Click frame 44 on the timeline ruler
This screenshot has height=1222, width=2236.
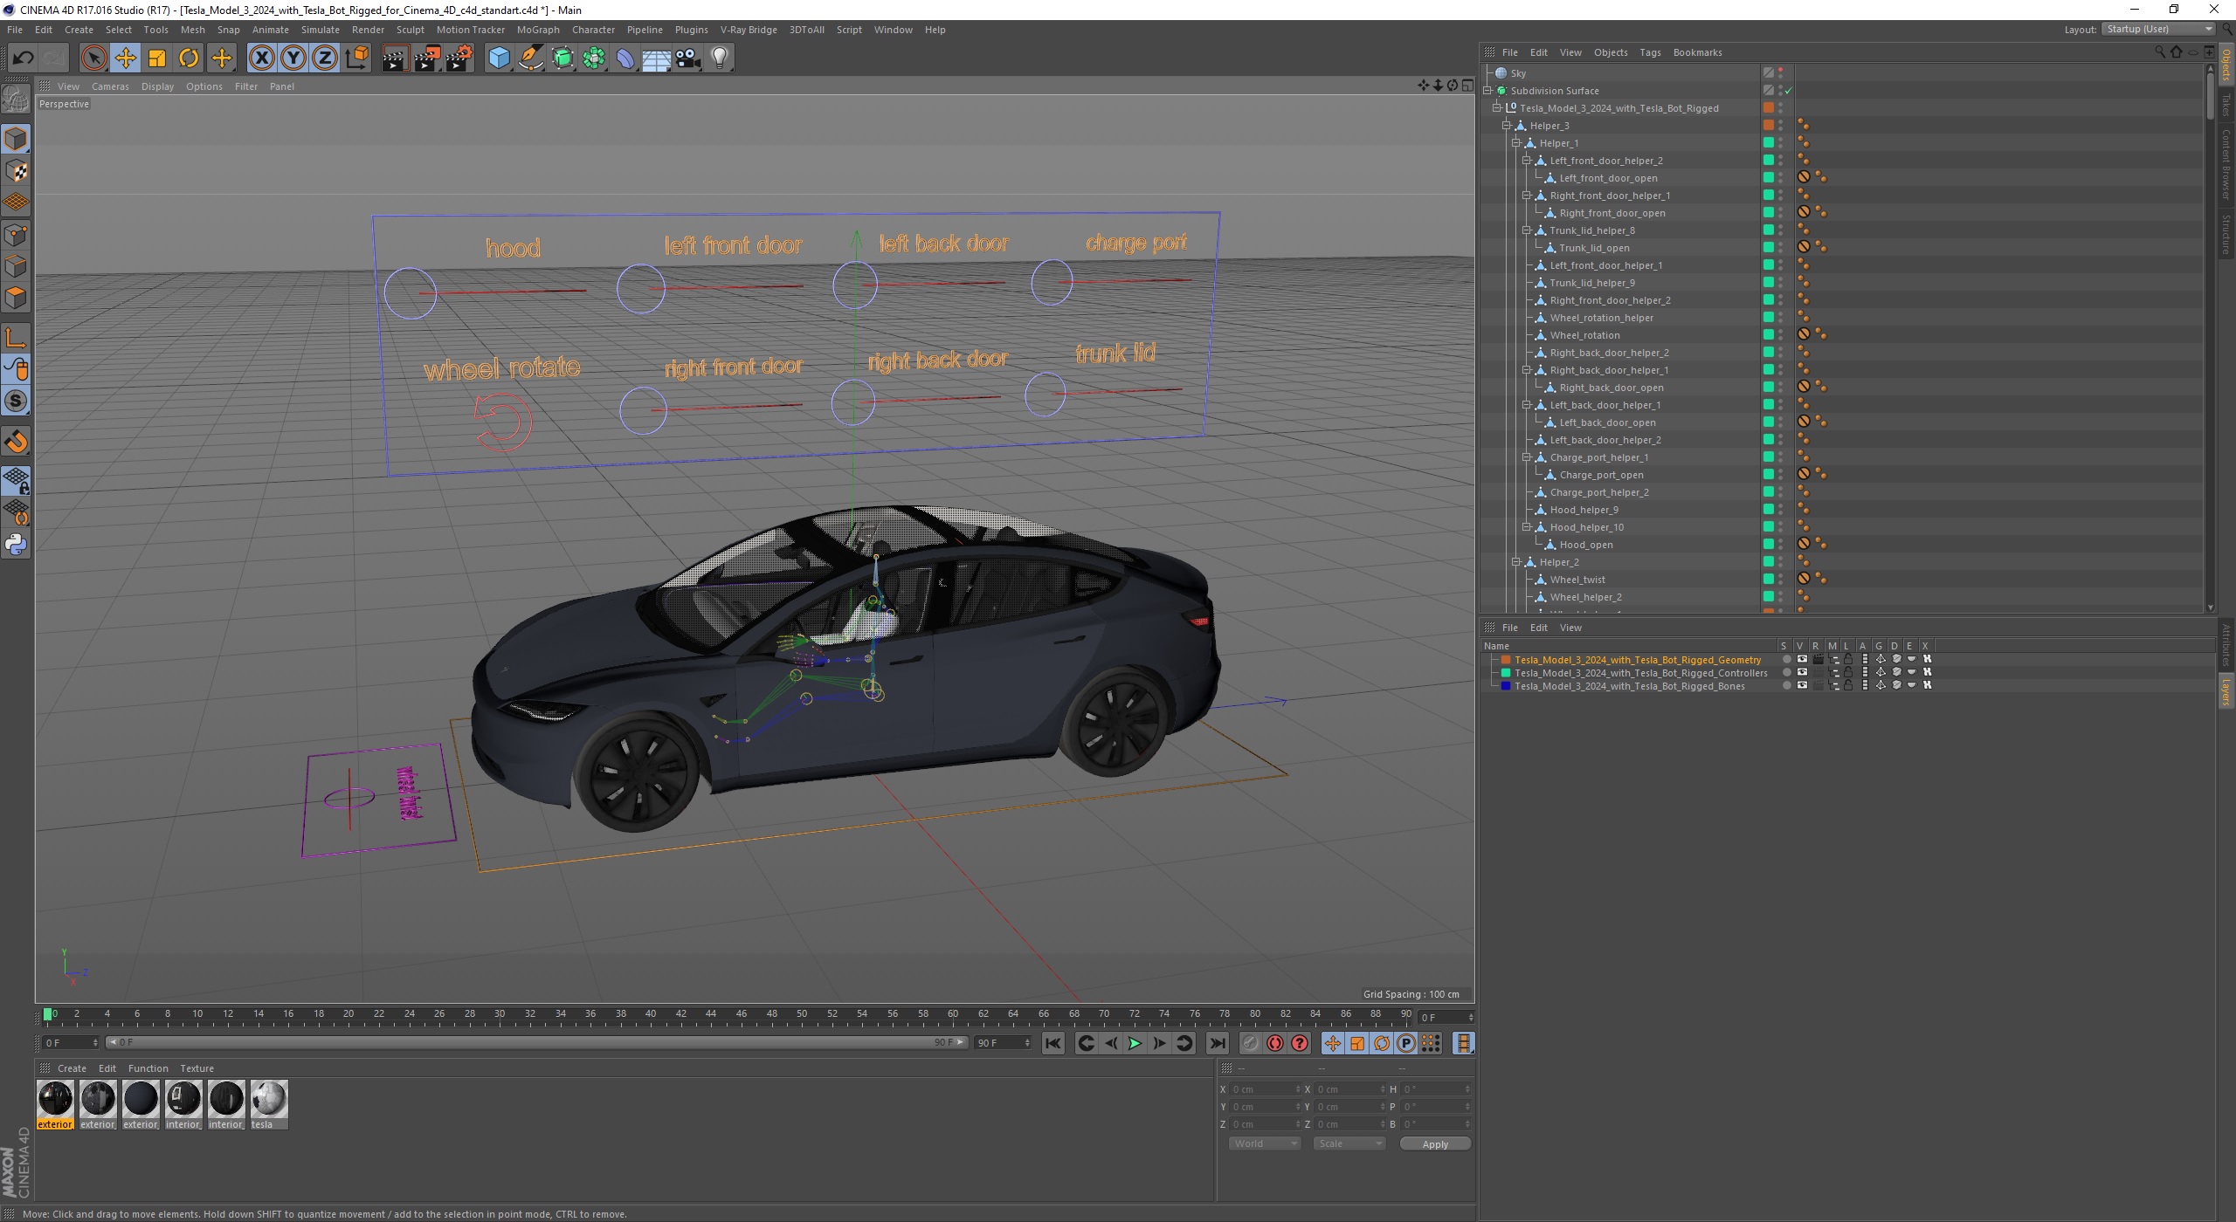click(711, 1014)
